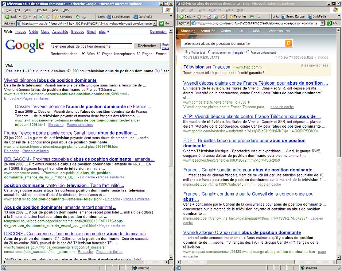Open the Bing 'avancé' search link
This screenshot has height=271, width=342.
pyautogui.click(x=323, y=57)
